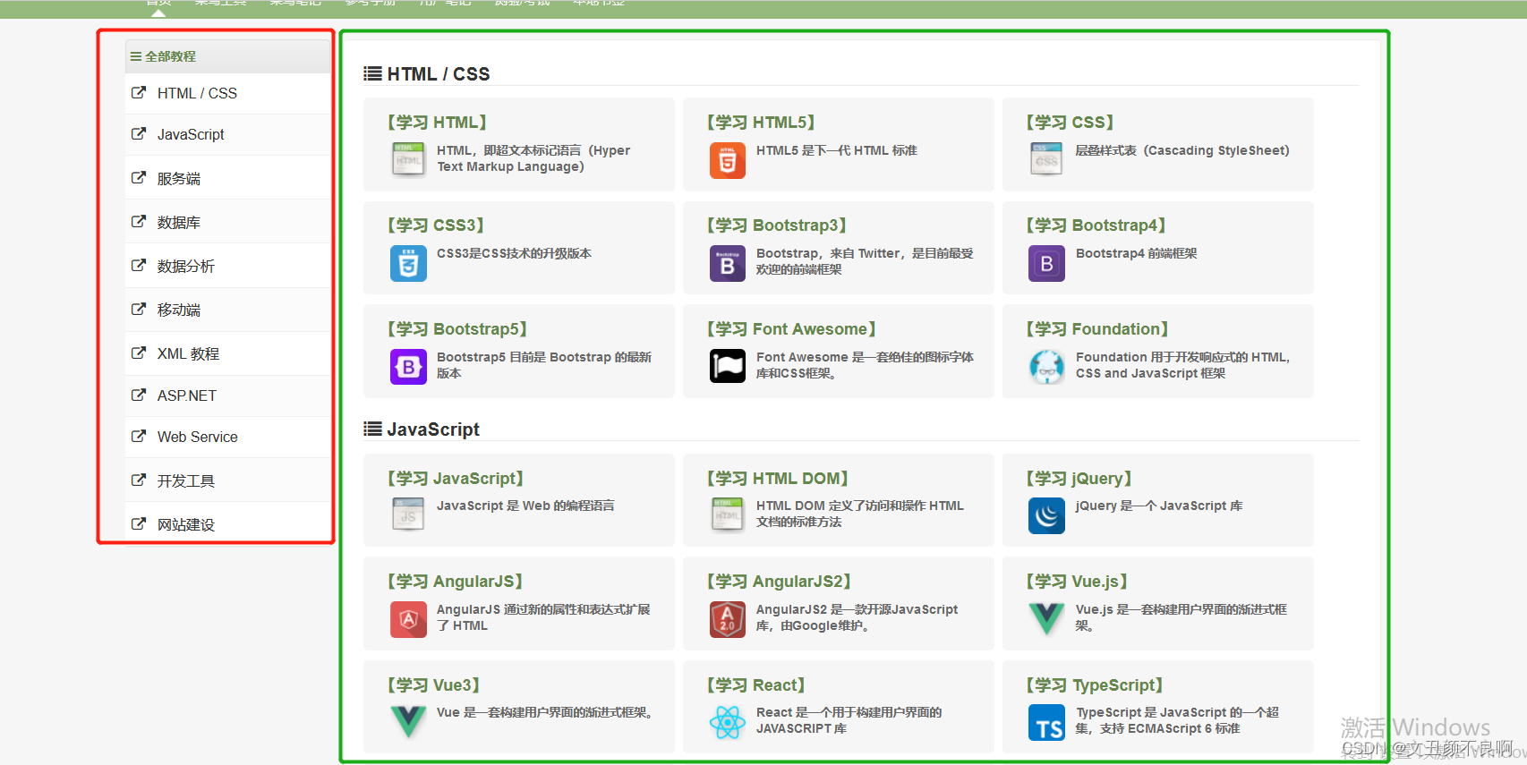Open the 【学习 jQuery】 link

(1079, 479)
